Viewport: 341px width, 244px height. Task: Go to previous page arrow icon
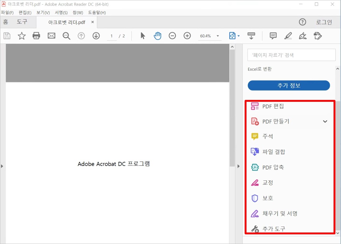click(x=81, y=36)
